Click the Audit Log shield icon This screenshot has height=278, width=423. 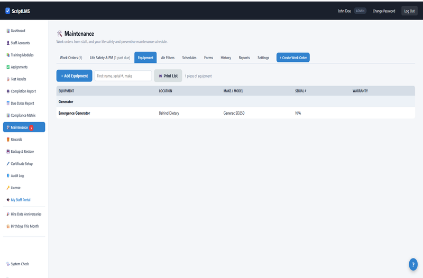(8, 176)
